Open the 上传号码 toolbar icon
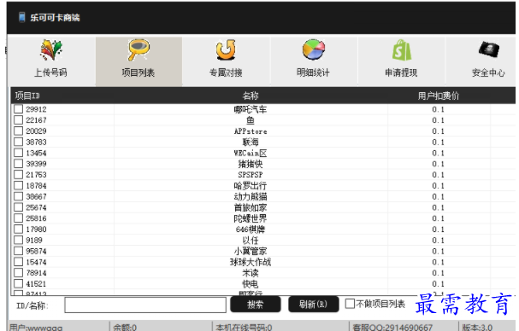The image size is (519, 331). point(51,50)
